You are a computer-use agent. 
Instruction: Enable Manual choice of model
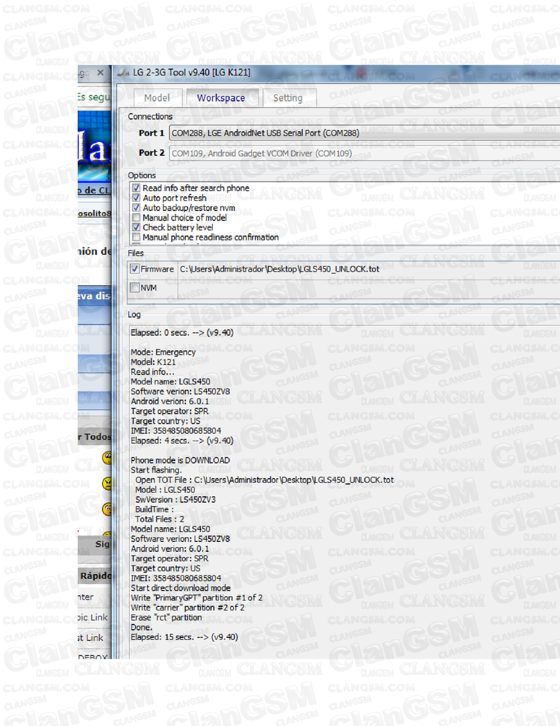tap(136, 218)
